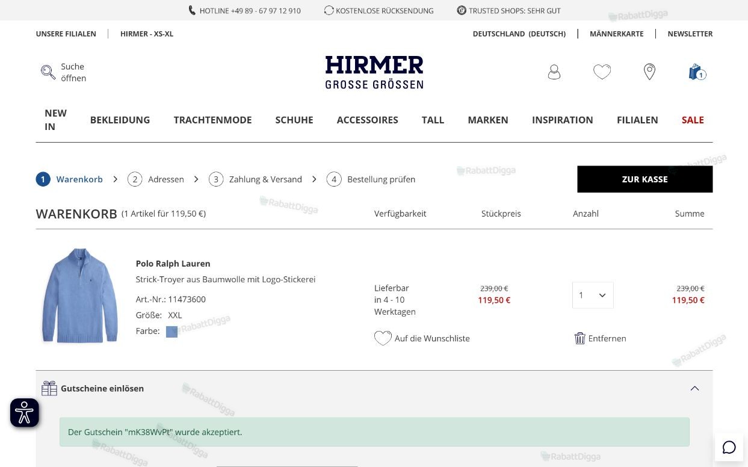The image size is (748, 467).
Task: Open the UNSERE FILIALEN link
Action: tap(66, 34)
